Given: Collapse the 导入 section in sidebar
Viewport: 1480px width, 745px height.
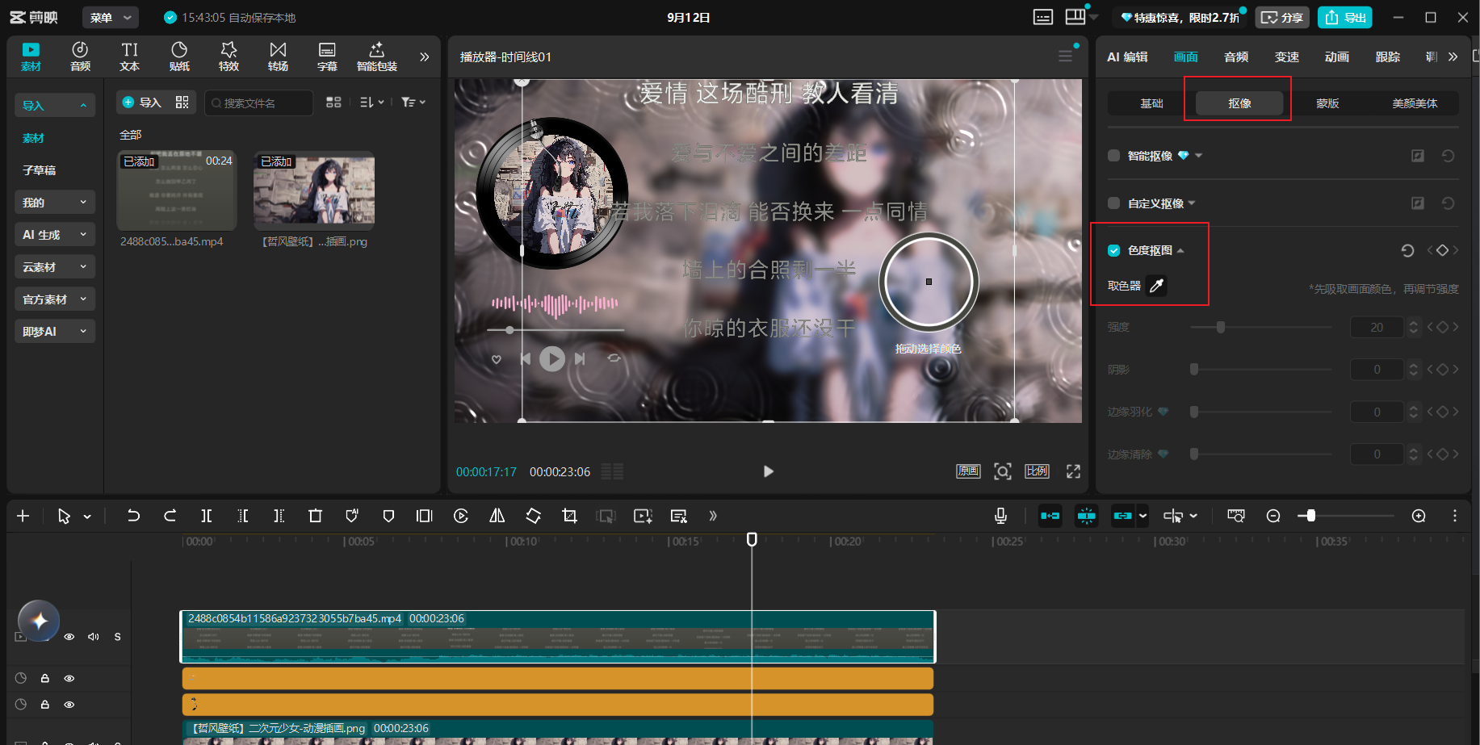Looking at the screenshot, I should [55, 105].
